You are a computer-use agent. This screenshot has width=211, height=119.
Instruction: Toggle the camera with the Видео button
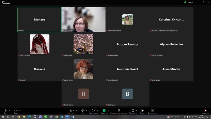[16, 111]
